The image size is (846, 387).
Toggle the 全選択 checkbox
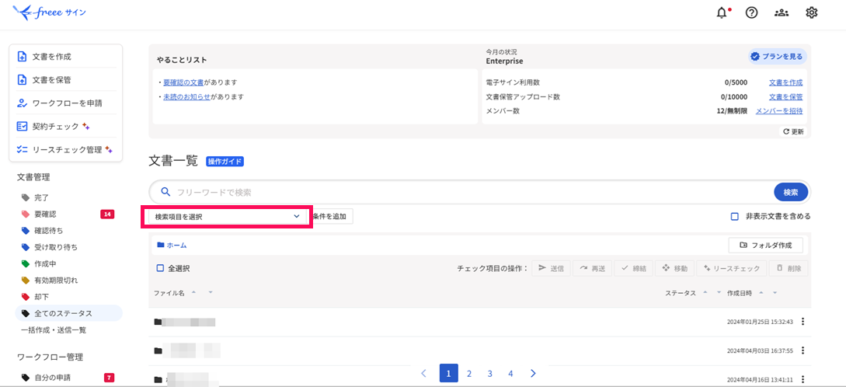pos(160,268)
